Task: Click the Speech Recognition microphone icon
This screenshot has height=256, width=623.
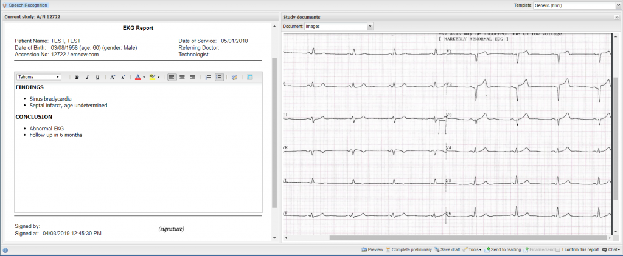Action: click(x=5, y=5)
